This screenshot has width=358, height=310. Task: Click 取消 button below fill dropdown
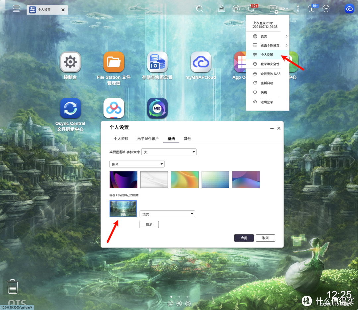149,224
